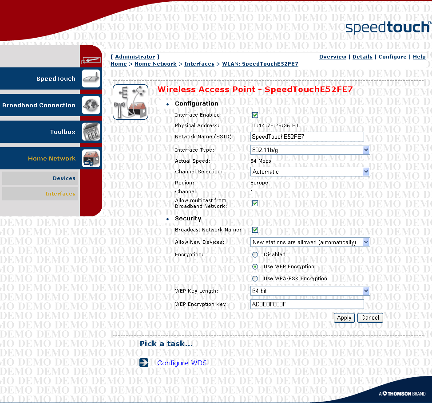Open the Interface Type dropdown

[x=310, y=150]
